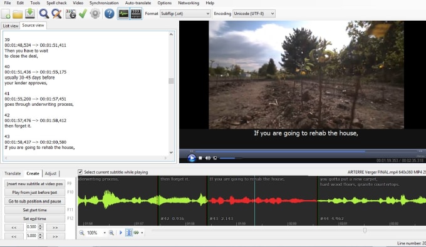Select the Source view tab
This screenshot has width=426, height=247.
[33, 25]
